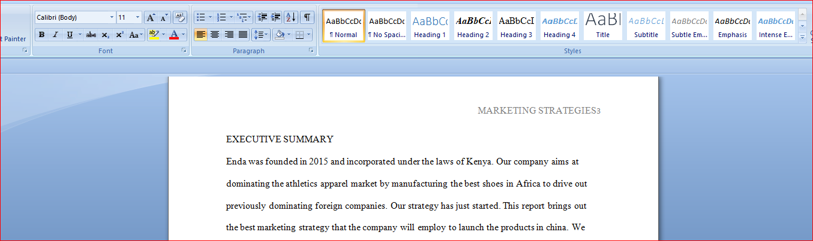
Task: Decrease paragraph indent
Action: point(262,17)
